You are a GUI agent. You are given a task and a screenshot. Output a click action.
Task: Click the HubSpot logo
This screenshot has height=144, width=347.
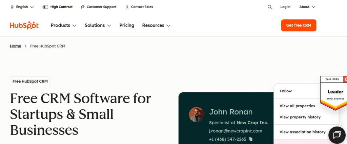[x=24, y=25]
